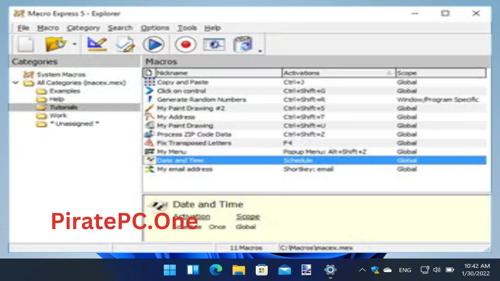The image size is (500, 281).
Task: Select the Click on control macro name
Action: (x=181, y=91)
